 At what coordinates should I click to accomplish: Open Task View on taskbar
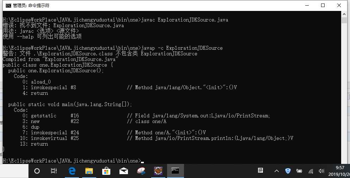54,171
